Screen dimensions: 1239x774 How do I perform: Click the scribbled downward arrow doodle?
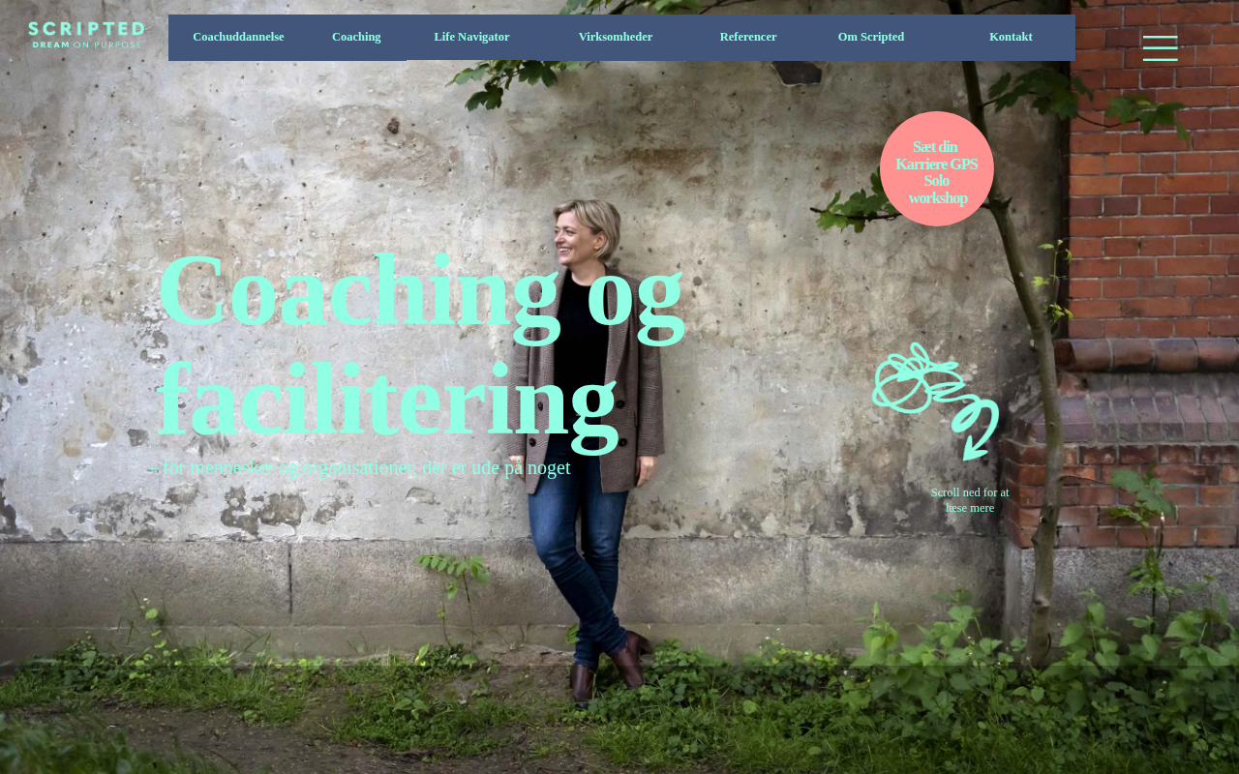point(935,401)
